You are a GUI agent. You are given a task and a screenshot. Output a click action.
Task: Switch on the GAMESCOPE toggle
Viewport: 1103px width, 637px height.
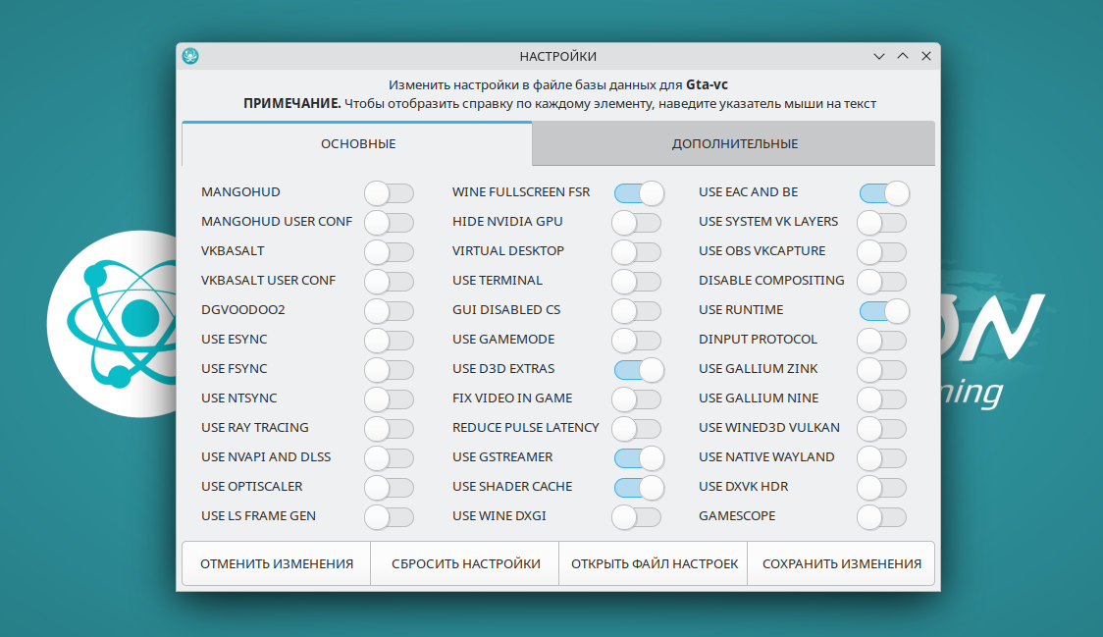[x=881, y=516]
